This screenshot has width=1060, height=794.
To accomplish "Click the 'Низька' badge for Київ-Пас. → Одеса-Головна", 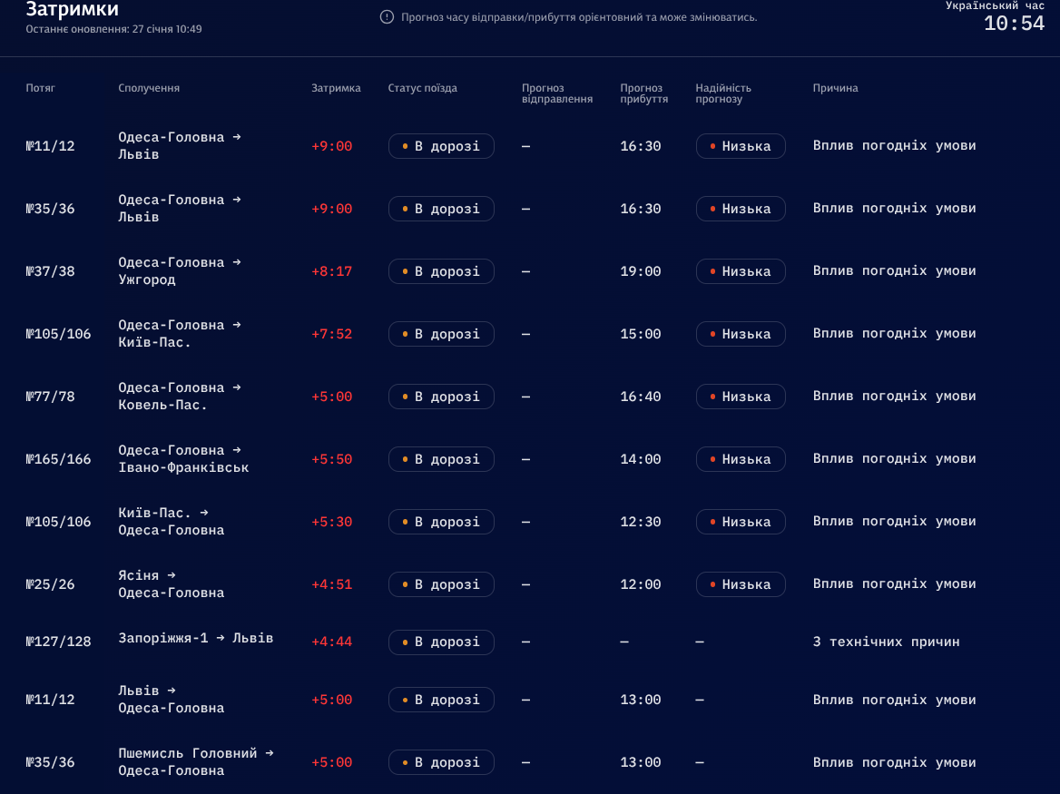I will tap(741, 522).
